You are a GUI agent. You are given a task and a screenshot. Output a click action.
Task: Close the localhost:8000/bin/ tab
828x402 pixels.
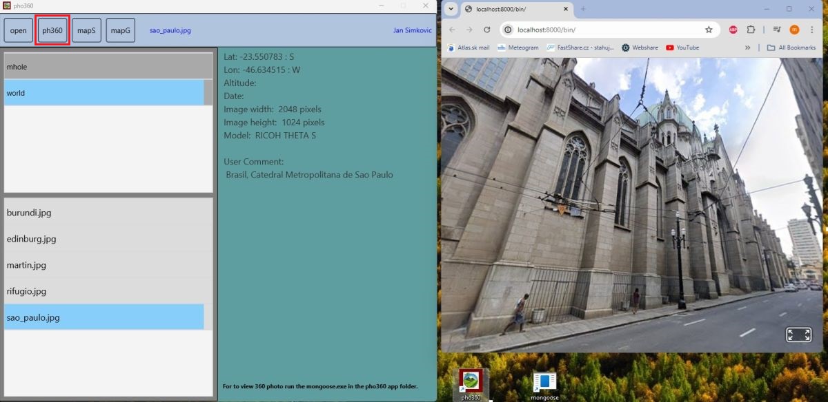point(566,9)
